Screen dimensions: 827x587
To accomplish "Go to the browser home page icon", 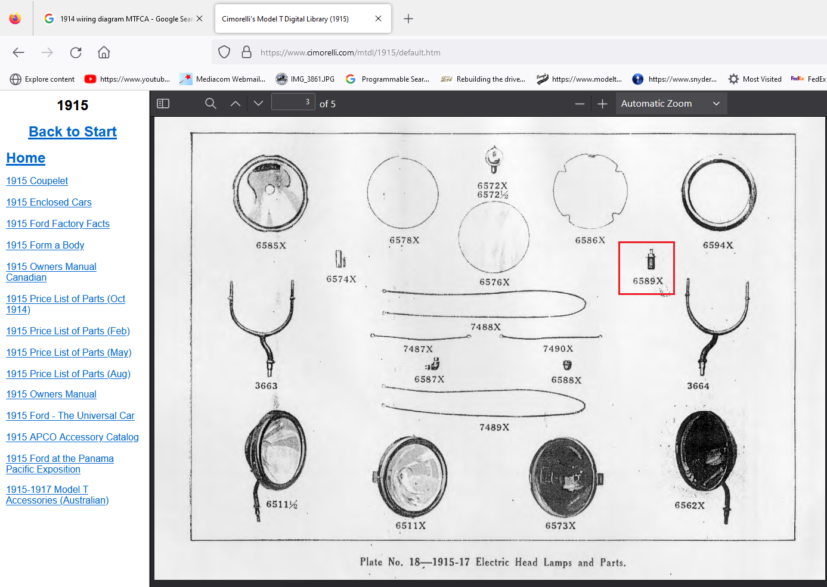I will point(104,52).
